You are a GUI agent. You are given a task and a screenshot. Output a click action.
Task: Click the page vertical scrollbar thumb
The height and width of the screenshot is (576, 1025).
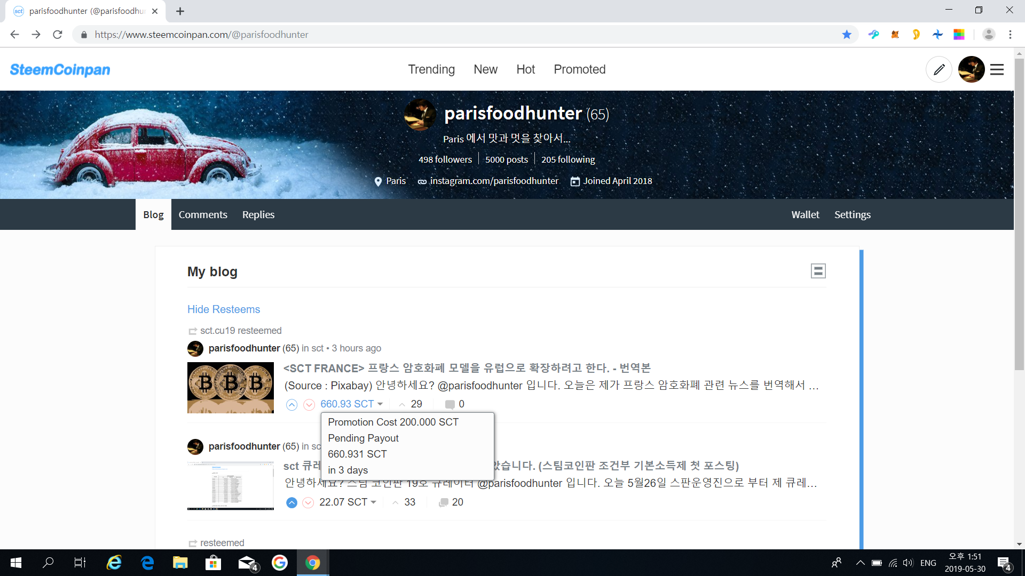[1019, 213]
